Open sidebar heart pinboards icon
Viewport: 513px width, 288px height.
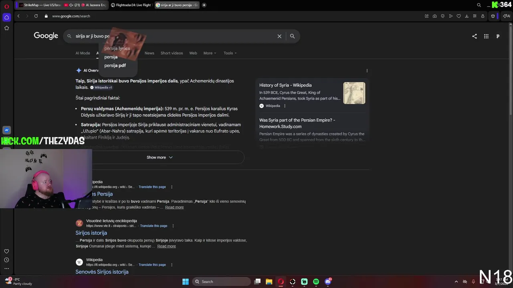(6, 251)
